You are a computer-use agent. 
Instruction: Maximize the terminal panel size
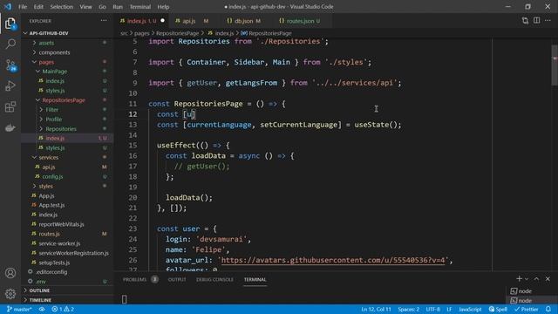tap(537, 279)
